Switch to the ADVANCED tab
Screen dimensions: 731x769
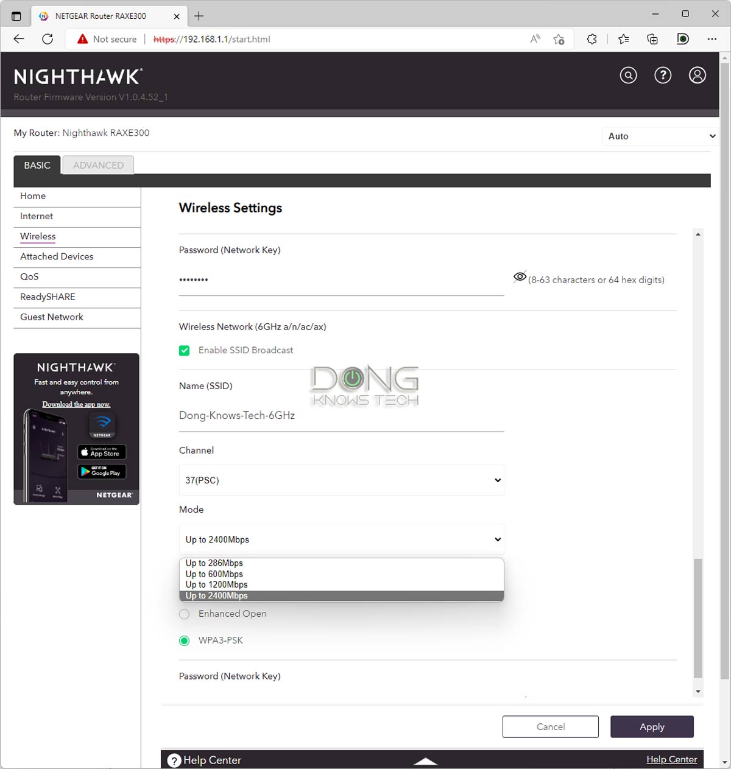[x=98, y=165]
